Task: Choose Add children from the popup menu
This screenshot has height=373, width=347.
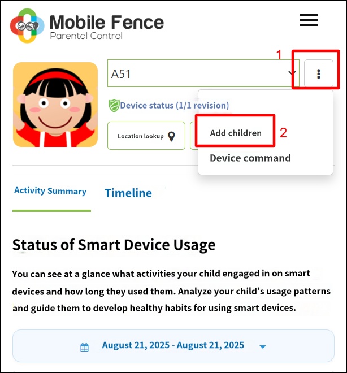Action: point(236,133)
